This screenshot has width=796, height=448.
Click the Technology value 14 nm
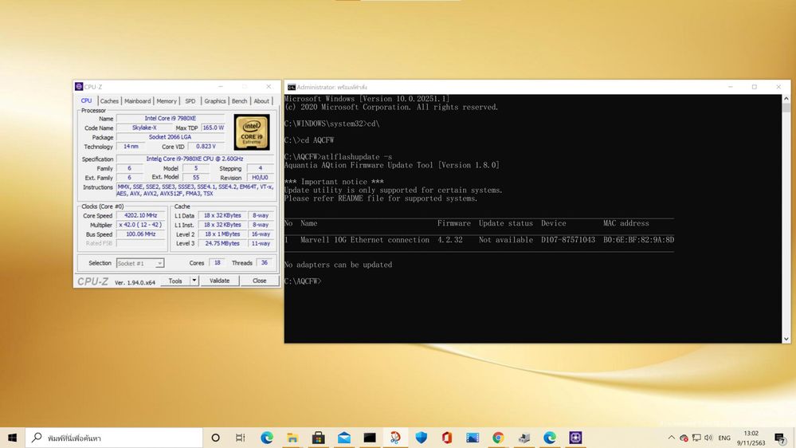pos(131,147)
